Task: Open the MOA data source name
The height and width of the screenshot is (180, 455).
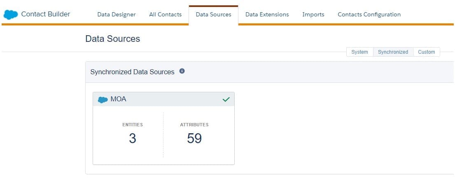Action: point(118,99)
